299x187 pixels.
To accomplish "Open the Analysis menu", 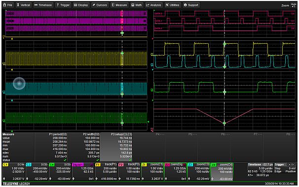I will (153, 5).
